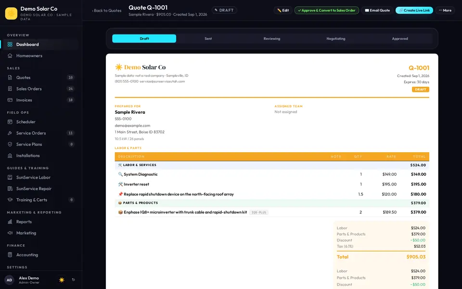Click the Dashboard grid icon
Screen dimensions: 462x289
pyautogui.click(x=10, y=44)
